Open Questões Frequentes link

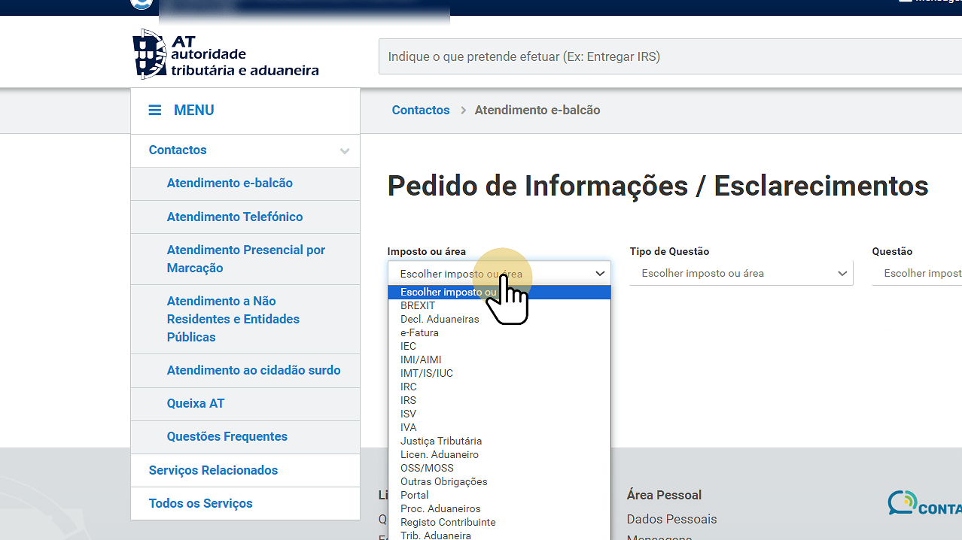pyautogui.click(x=227, y=437)
